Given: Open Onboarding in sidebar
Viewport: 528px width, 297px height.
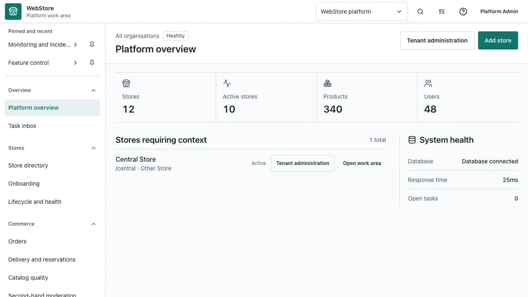Looking at the screenshot, I should click(x=52, y=184).
